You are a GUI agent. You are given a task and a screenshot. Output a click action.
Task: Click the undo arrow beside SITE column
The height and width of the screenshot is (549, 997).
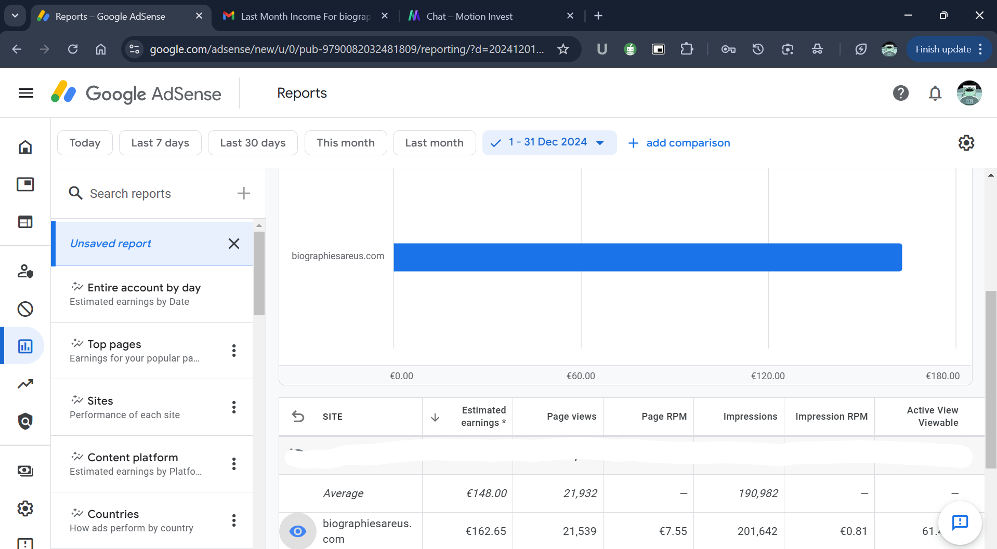[298, 417]
